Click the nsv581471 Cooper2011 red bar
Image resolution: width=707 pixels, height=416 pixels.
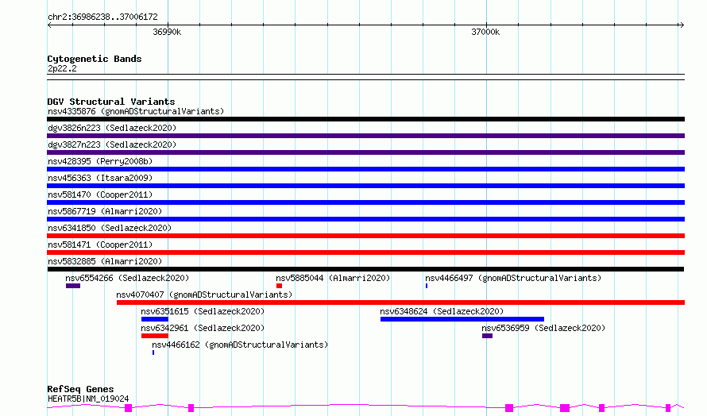[x=365, y=252]
